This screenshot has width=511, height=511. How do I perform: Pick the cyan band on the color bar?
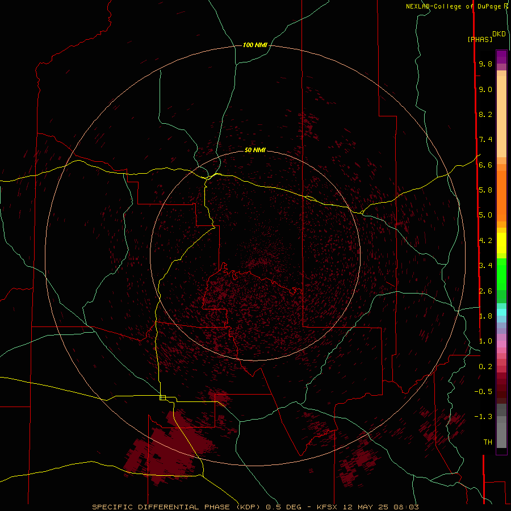click(501, 312)
